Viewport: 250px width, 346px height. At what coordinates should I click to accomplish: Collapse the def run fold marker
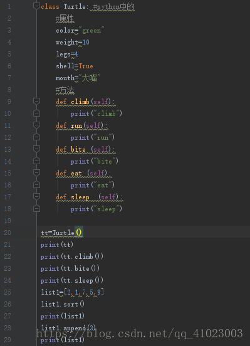click(36, 125)
